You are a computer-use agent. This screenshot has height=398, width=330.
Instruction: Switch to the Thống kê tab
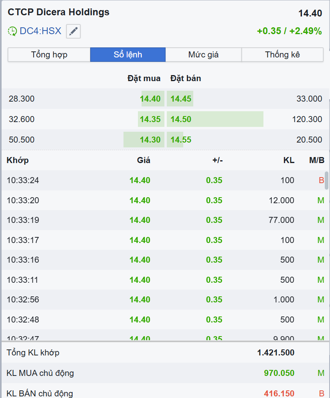tap(282, 55)
